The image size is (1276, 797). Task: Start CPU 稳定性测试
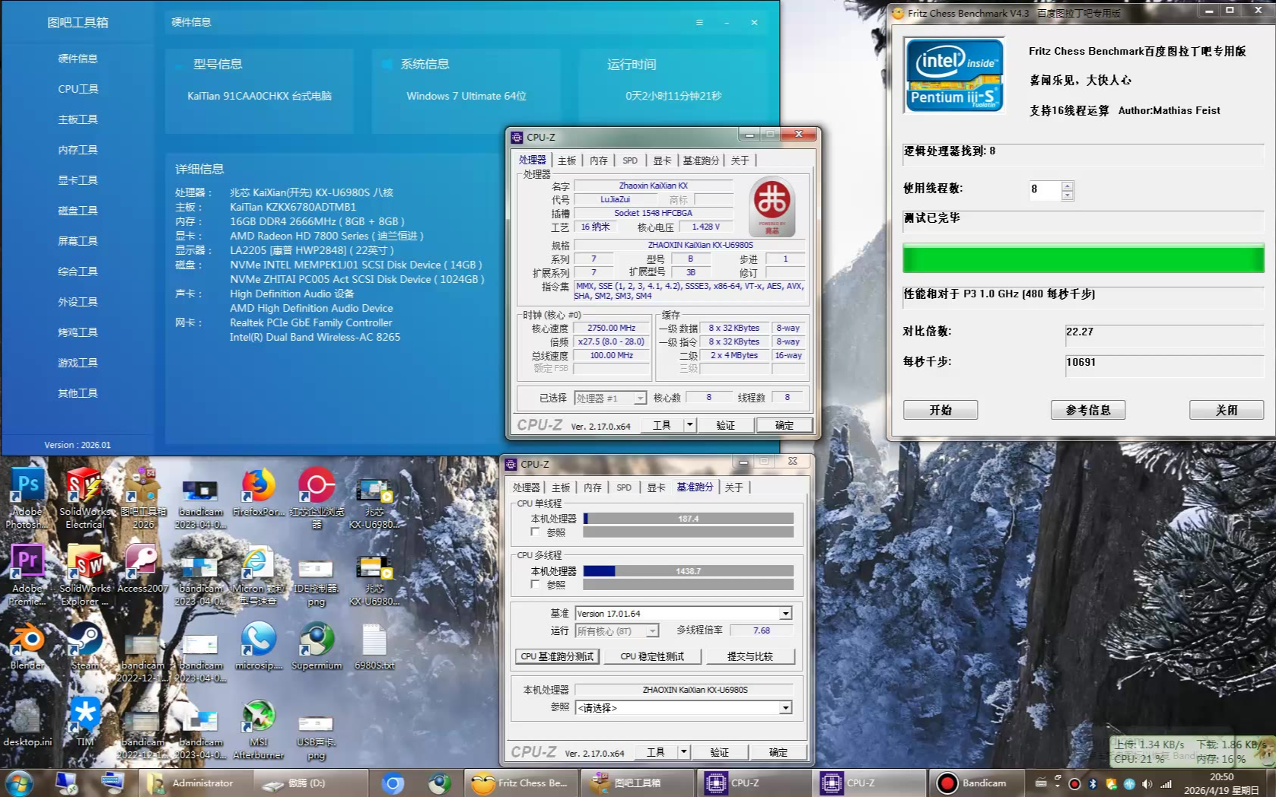[x=652, y=656]
